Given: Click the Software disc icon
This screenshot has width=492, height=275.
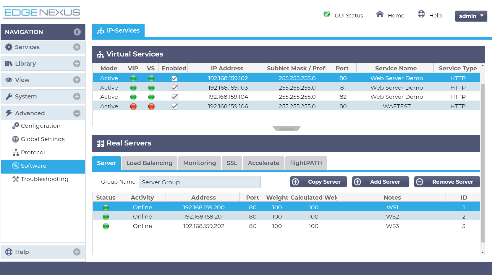Looking at the screenshot, I should coord(15,166).
